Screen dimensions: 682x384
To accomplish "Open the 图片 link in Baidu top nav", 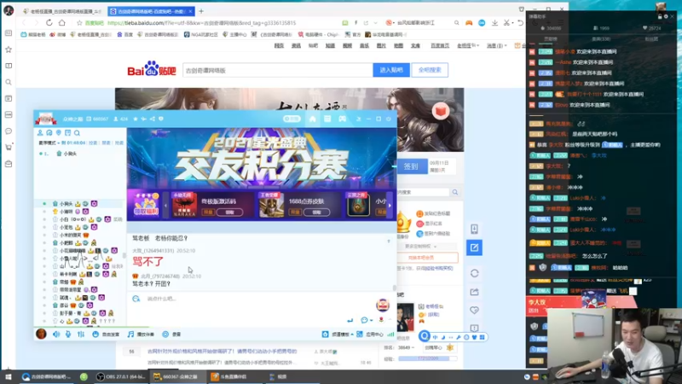I will pyautogui.click(x=381, y=46).
